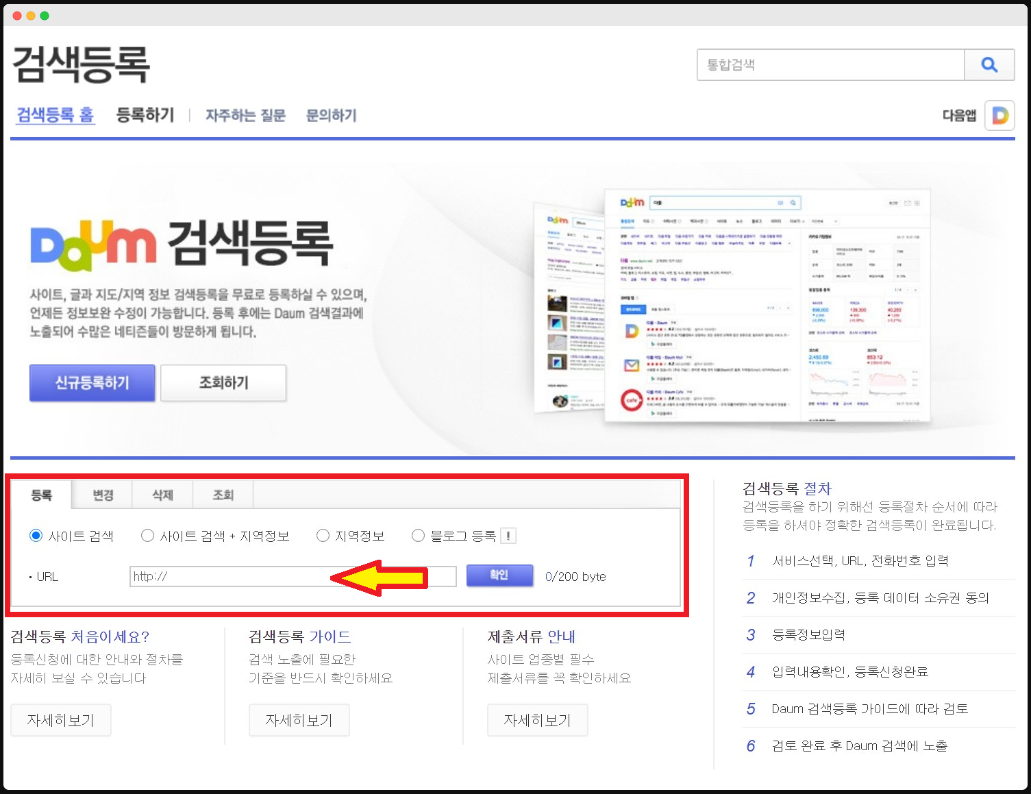This screenshot has height=794, width=1031.
Task: Select the 사이트 검색 + 지역정보 radio
Action: [x=147, y=536]
